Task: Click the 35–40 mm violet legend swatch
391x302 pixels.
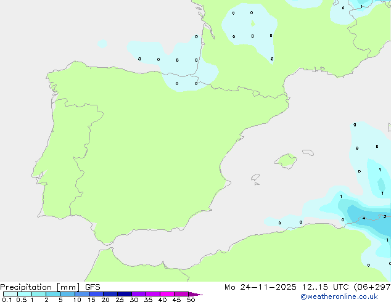Action: tap(153, 294)
